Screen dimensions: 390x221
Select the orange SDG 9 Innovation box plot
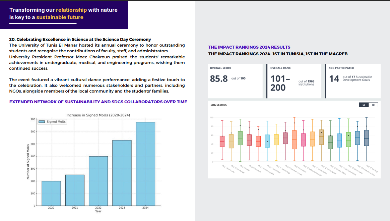294,140
